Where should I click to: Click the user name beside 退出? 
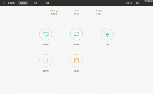[x=129, y=3]
